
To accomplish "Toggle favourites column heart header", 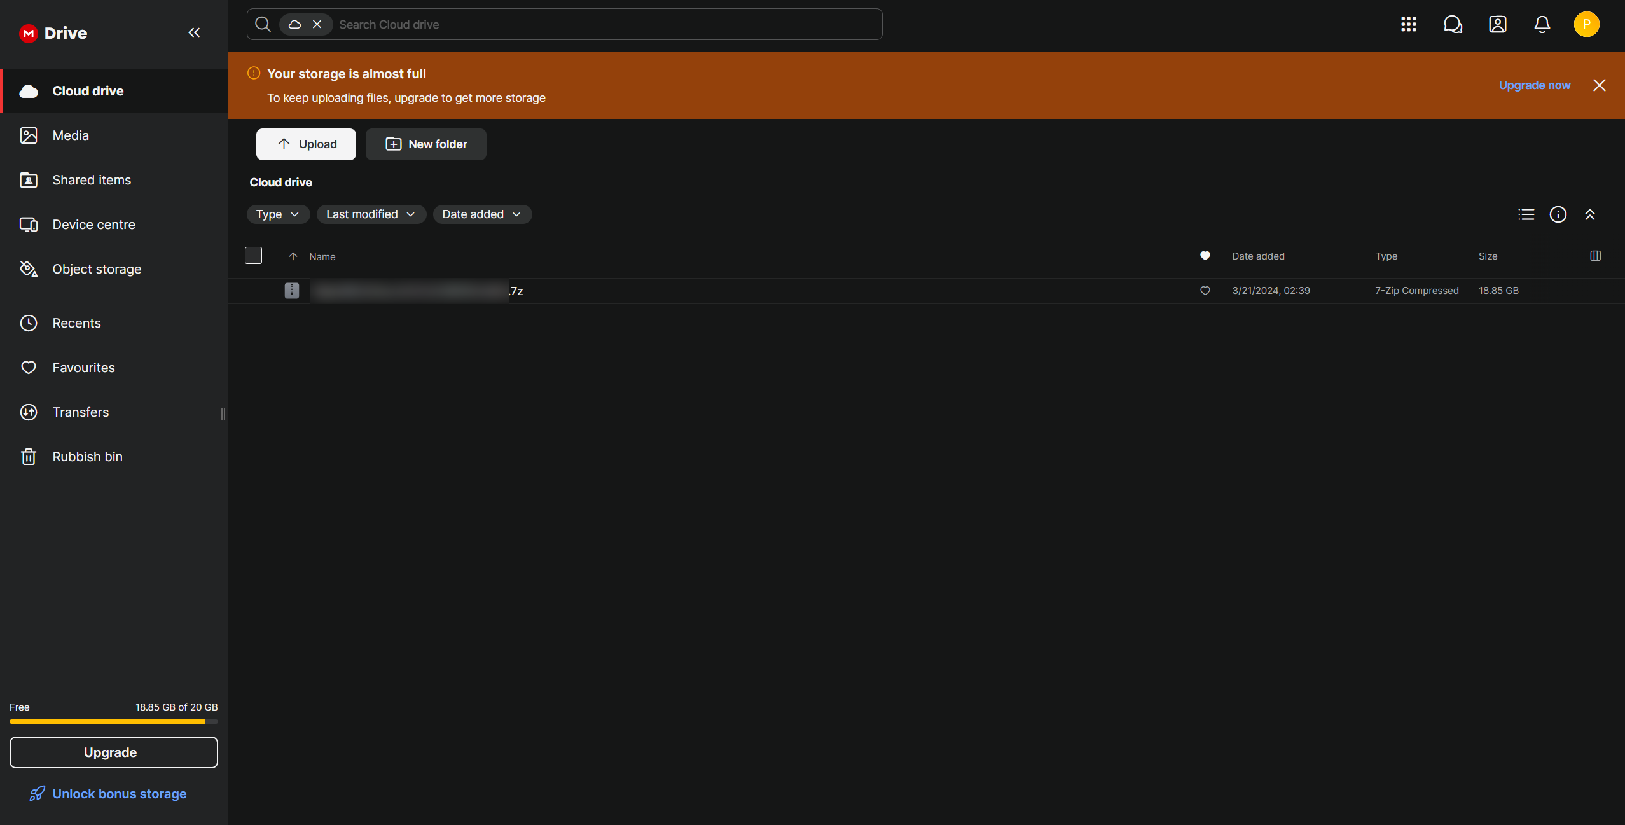I will click(1205, 256).
